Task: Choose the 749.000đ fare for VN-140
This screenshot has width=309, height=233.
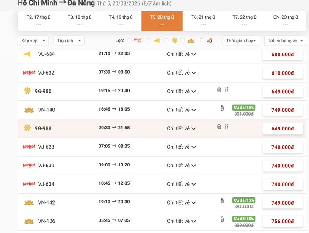Action: pyautogui.click(x=283, y=110)
